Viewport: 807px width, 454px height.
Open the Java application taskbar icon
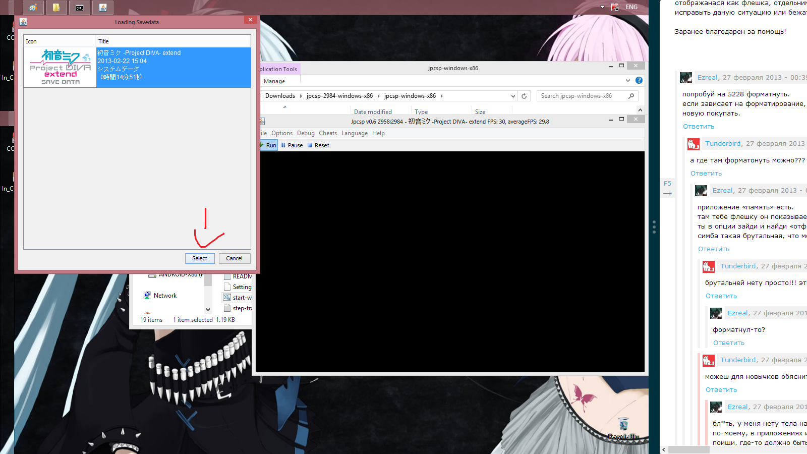tap(103, 8)
